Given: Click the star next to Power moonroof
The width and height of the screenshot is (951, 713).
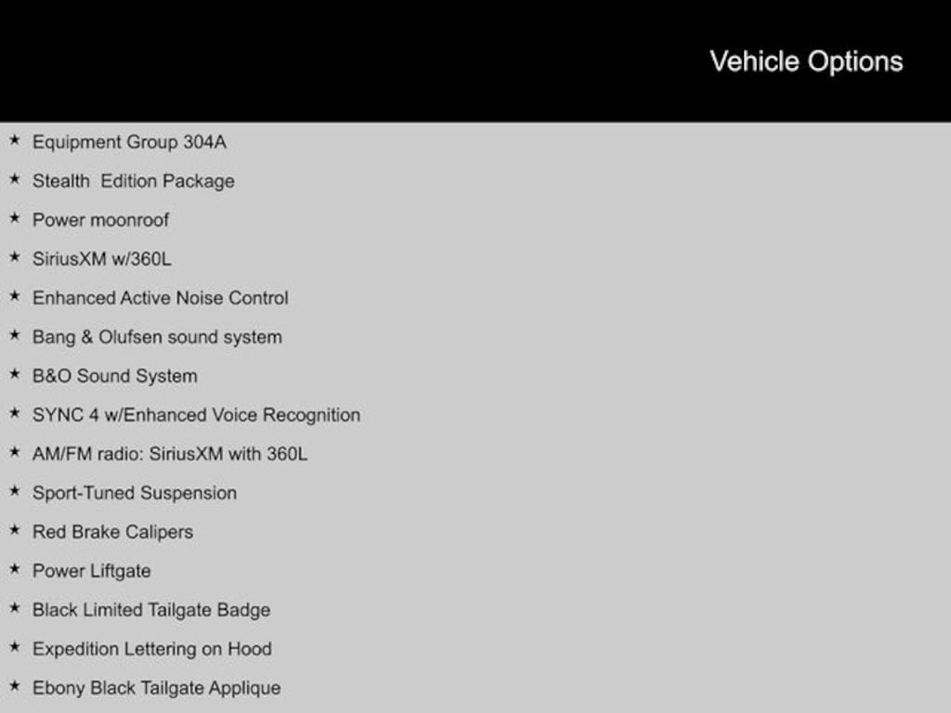Looking at the screenshot, I should tap(14, 219).
